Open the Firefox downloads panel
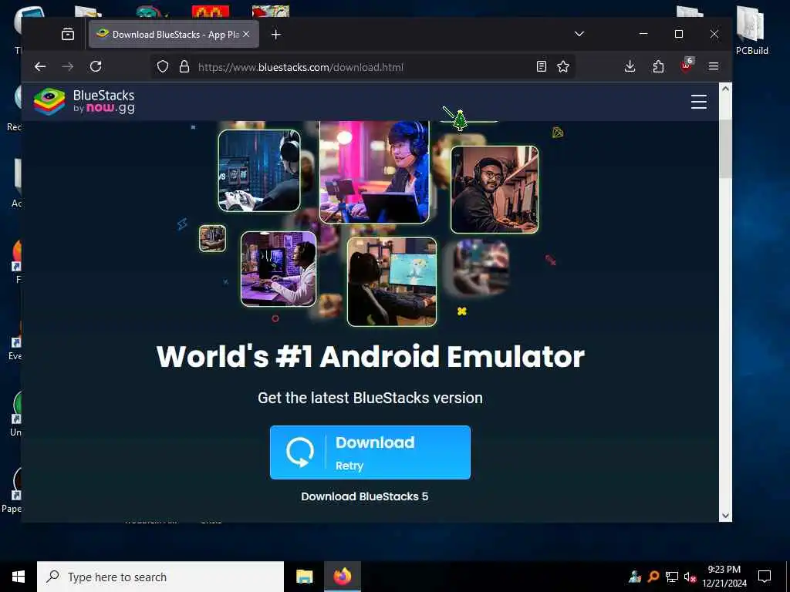This screenshot has width=790, height=592. tap(630, 66)
